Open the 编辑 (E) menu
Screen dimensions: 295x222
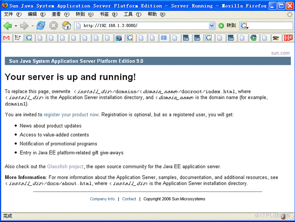point(37,14)
